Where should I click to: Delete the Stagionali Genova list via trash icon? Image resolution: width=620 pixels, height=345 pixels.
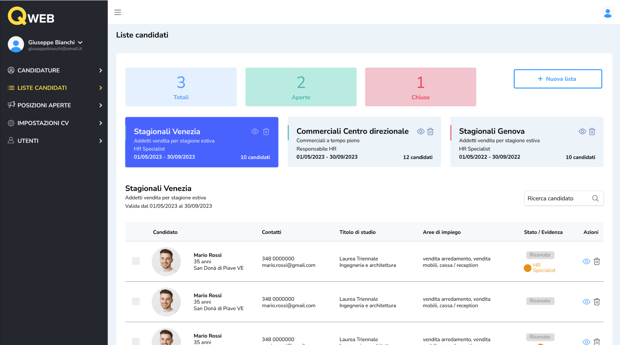(592, 131)
